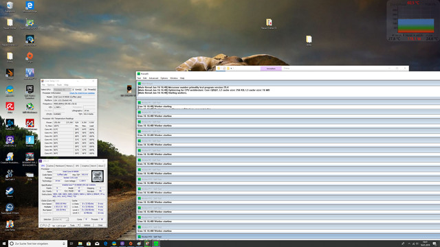Click the taskbar clock and date
The width and height of the screenshot is (440, 247).
(425, 244)
